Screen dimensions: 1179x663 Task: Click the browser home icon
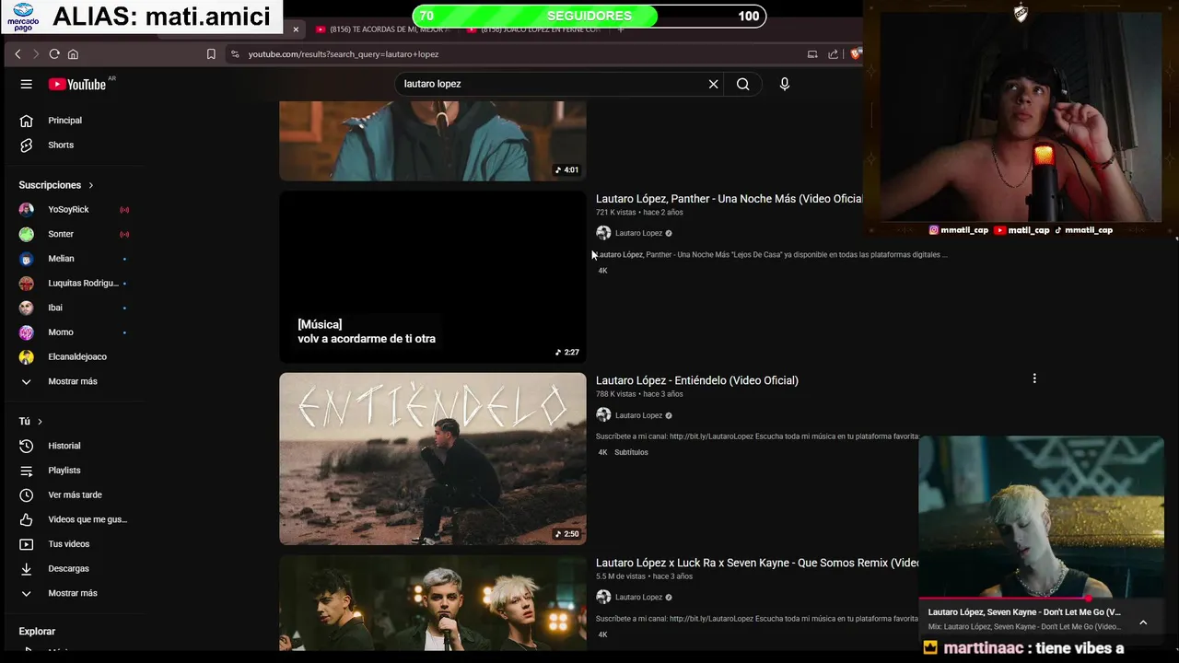(73, 54)
